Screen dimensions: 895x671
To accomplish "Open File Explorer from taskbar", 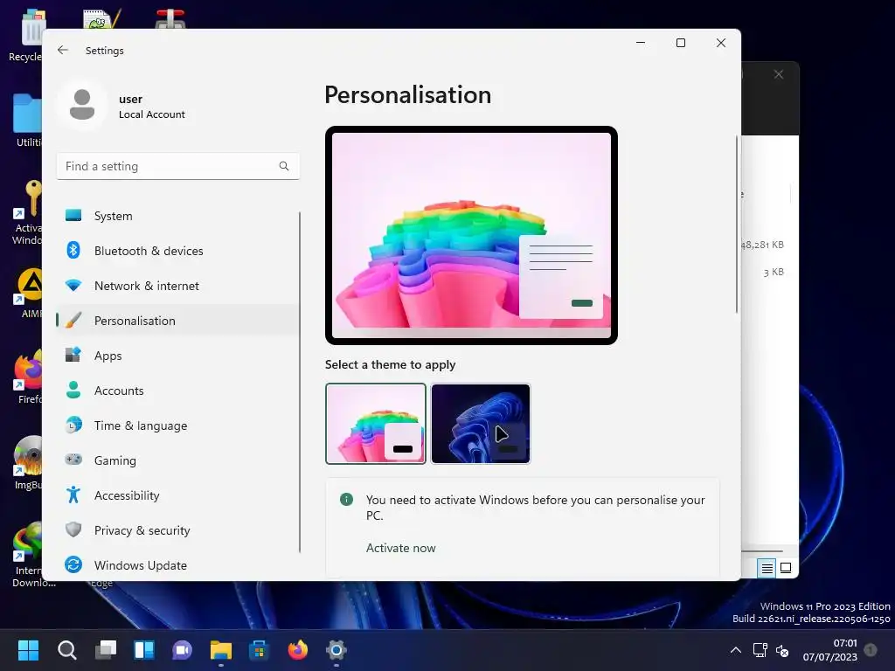I will [221, 650].
